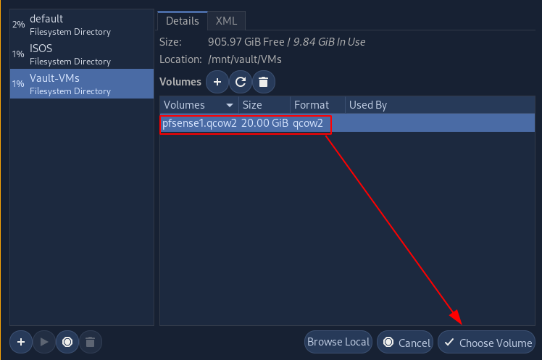Add a new volume with the plus icon
The height and width of the screenshot is (360, 542).
click(x=217, y=82)
